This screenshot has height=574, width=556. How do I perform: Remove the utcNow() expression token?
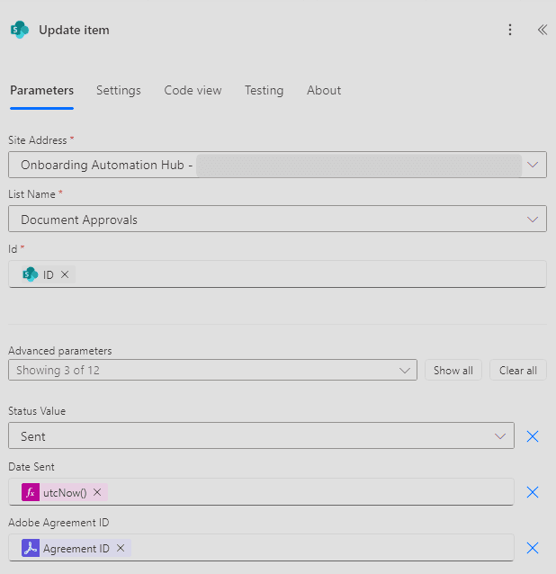(x=97, y=492)
